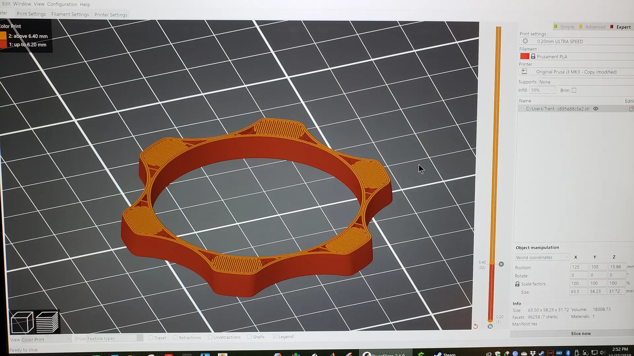Screen dimensions: 634x356
Task: Click the red filament color swatch
Action: pyautogui.click(x=525, y=56)
